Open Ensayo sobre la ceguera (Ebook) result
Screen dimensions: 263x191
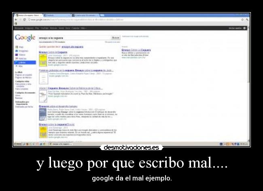click(x=57, y=125)
